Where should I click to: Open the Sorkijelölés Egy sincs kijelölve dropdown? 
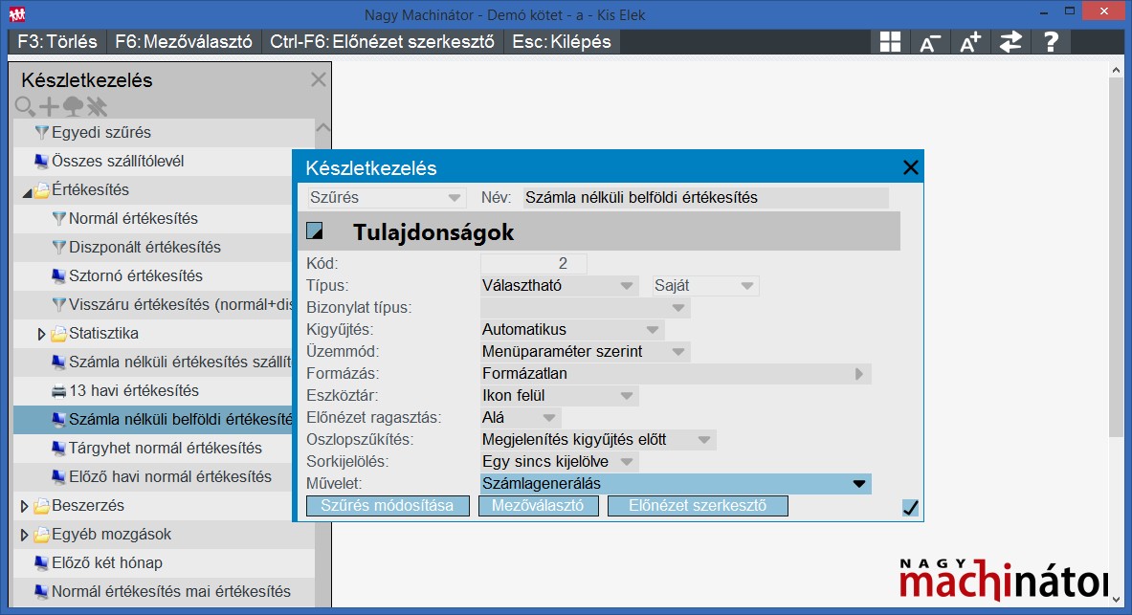(x=559, y=462)
